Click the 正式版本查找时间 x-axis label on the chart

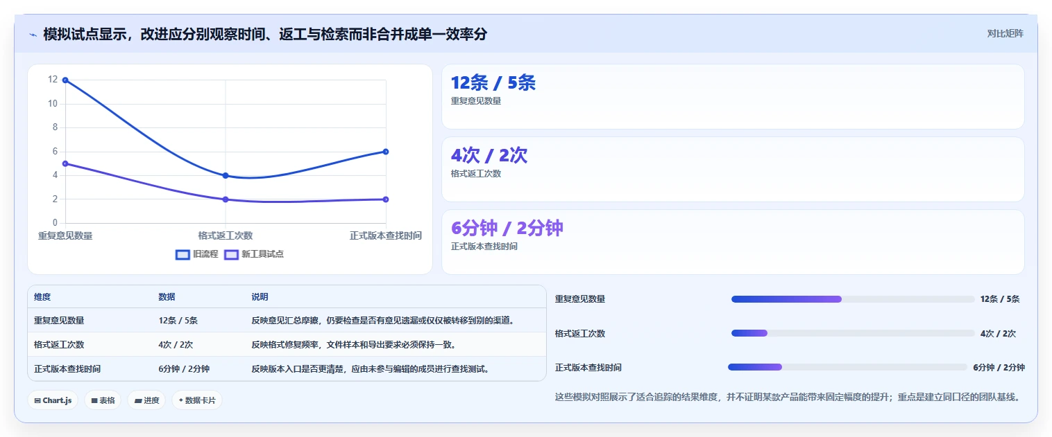click(386, 235)
